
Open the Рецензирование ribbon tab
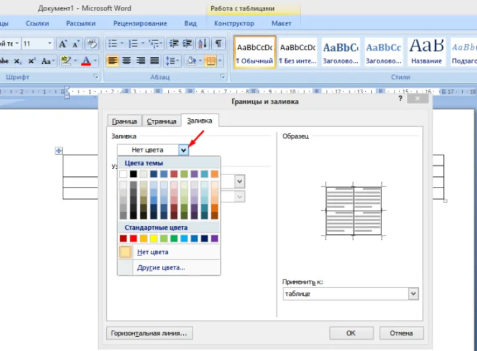pos(140,24)
